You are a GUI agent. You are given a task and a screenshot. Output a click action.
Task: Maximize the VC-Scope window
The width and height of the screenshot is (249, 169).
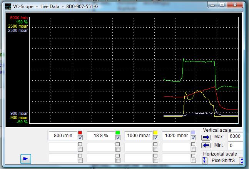click(222, 5)
